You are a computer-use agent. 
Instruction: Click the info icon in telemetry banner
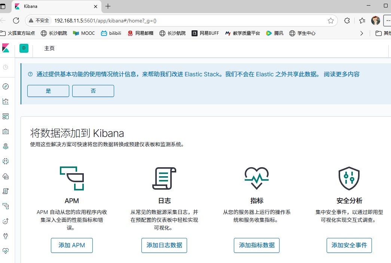[x=30, y=74]
